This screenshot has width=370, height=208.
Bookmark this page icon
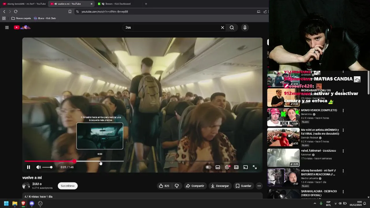70,12
